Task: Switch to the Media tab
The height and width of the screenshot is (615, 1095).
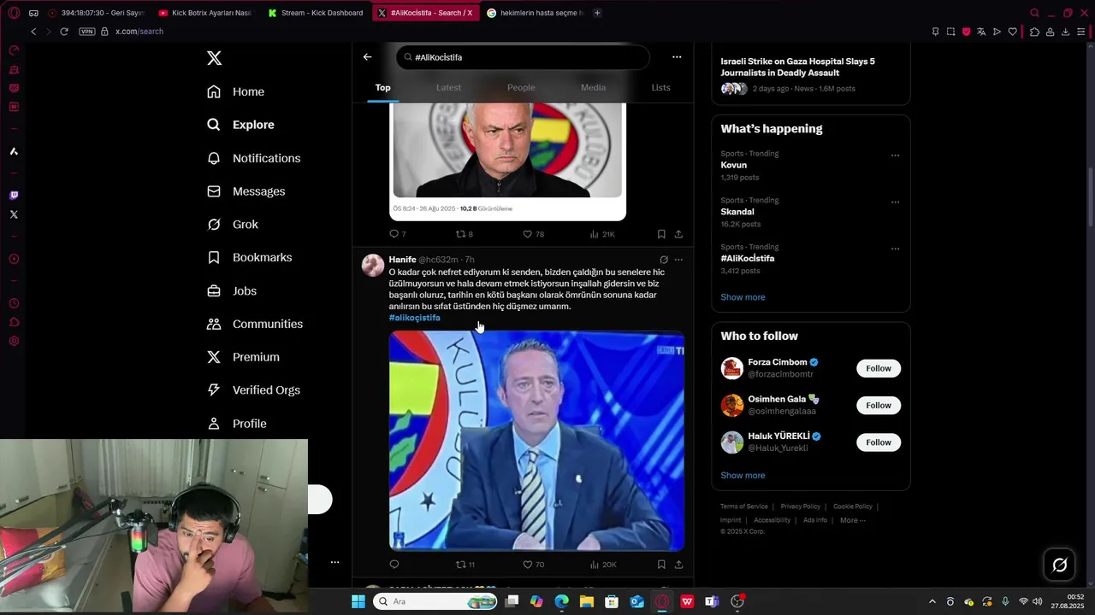Action: 593,87
